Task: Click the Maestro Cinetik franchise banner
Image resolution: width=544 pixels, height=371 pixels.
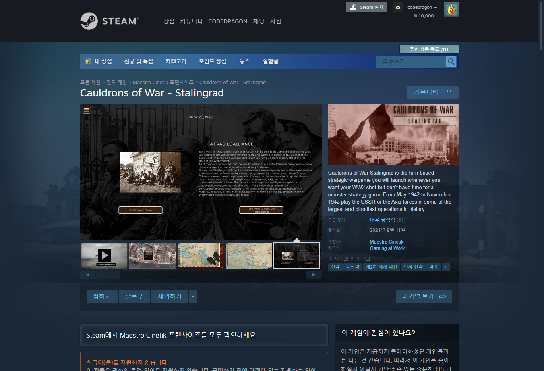Action: pos(204,335)
